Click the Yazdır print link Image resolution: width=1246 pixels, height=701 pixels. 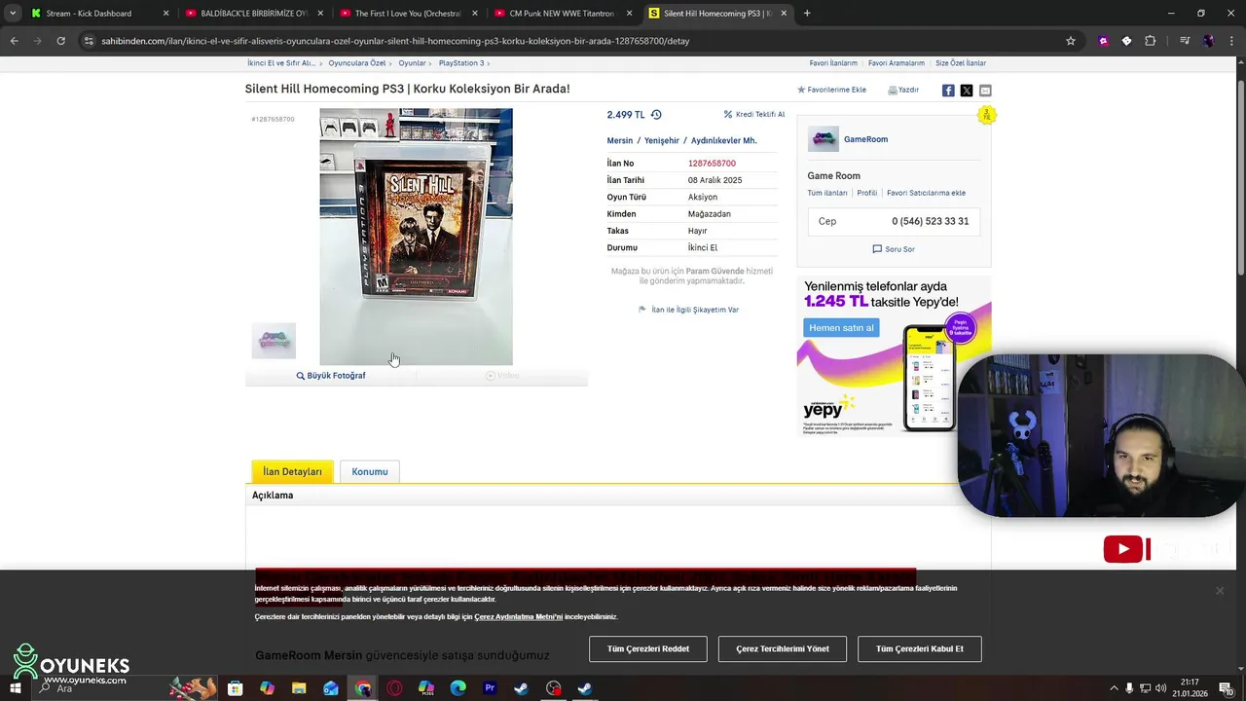tap(903, 90)
